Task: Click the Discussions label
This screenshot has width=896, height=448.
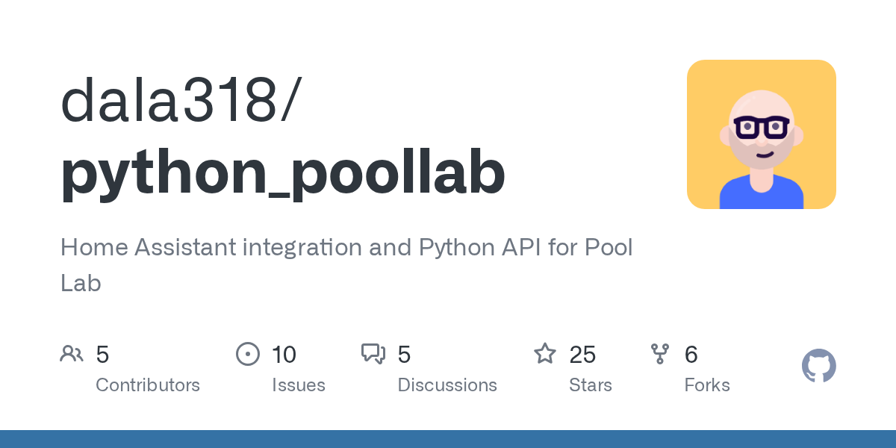Action: pyautogui.click(x=447, y=385)
